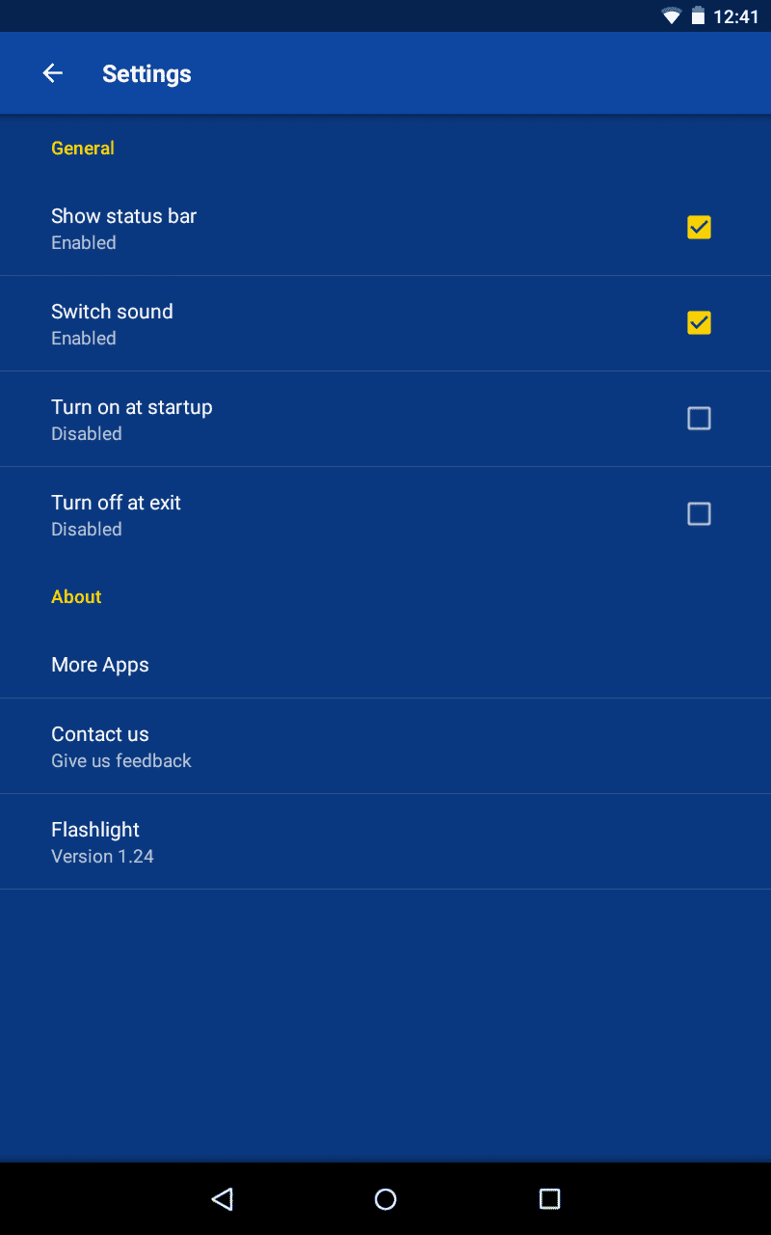Click the 12:41 clock in status bar
771x1235 pixels.
click(736, 16)
